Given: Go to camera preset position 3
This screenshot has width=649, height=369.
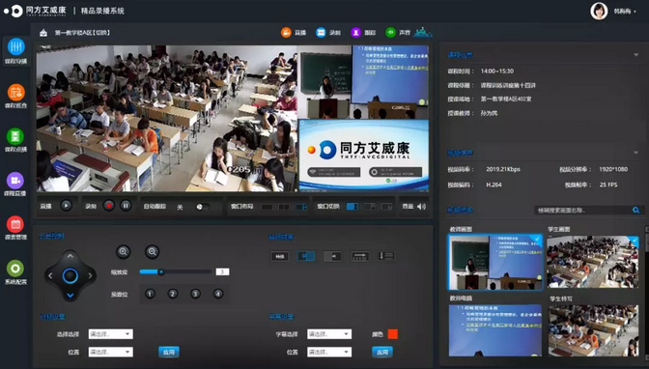Looking at the screenshot, I should (195, 294).
